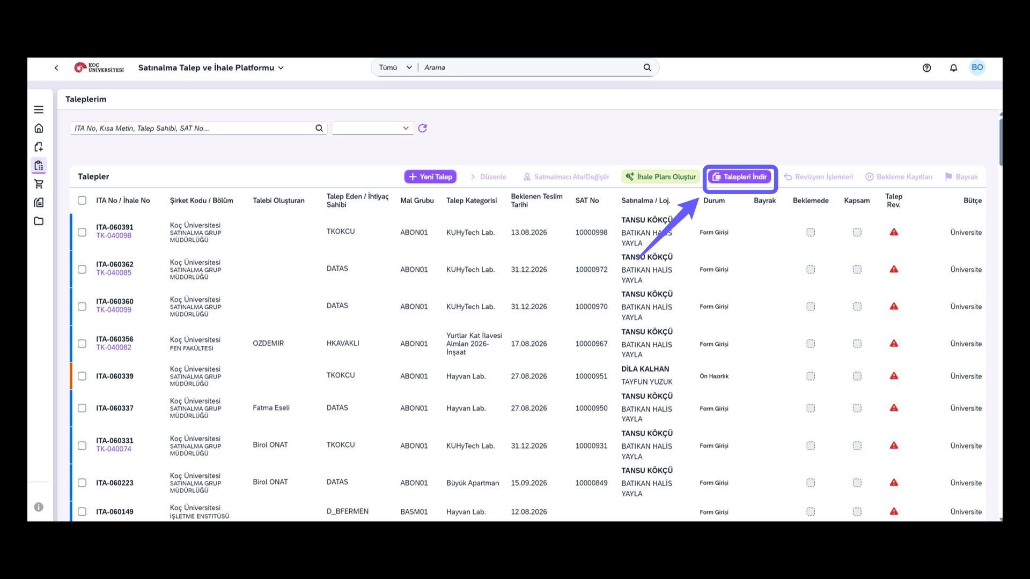Click the refresh icon beside filter dropdown
This screenshot has height=579, width=1030.
coord(422,128)
